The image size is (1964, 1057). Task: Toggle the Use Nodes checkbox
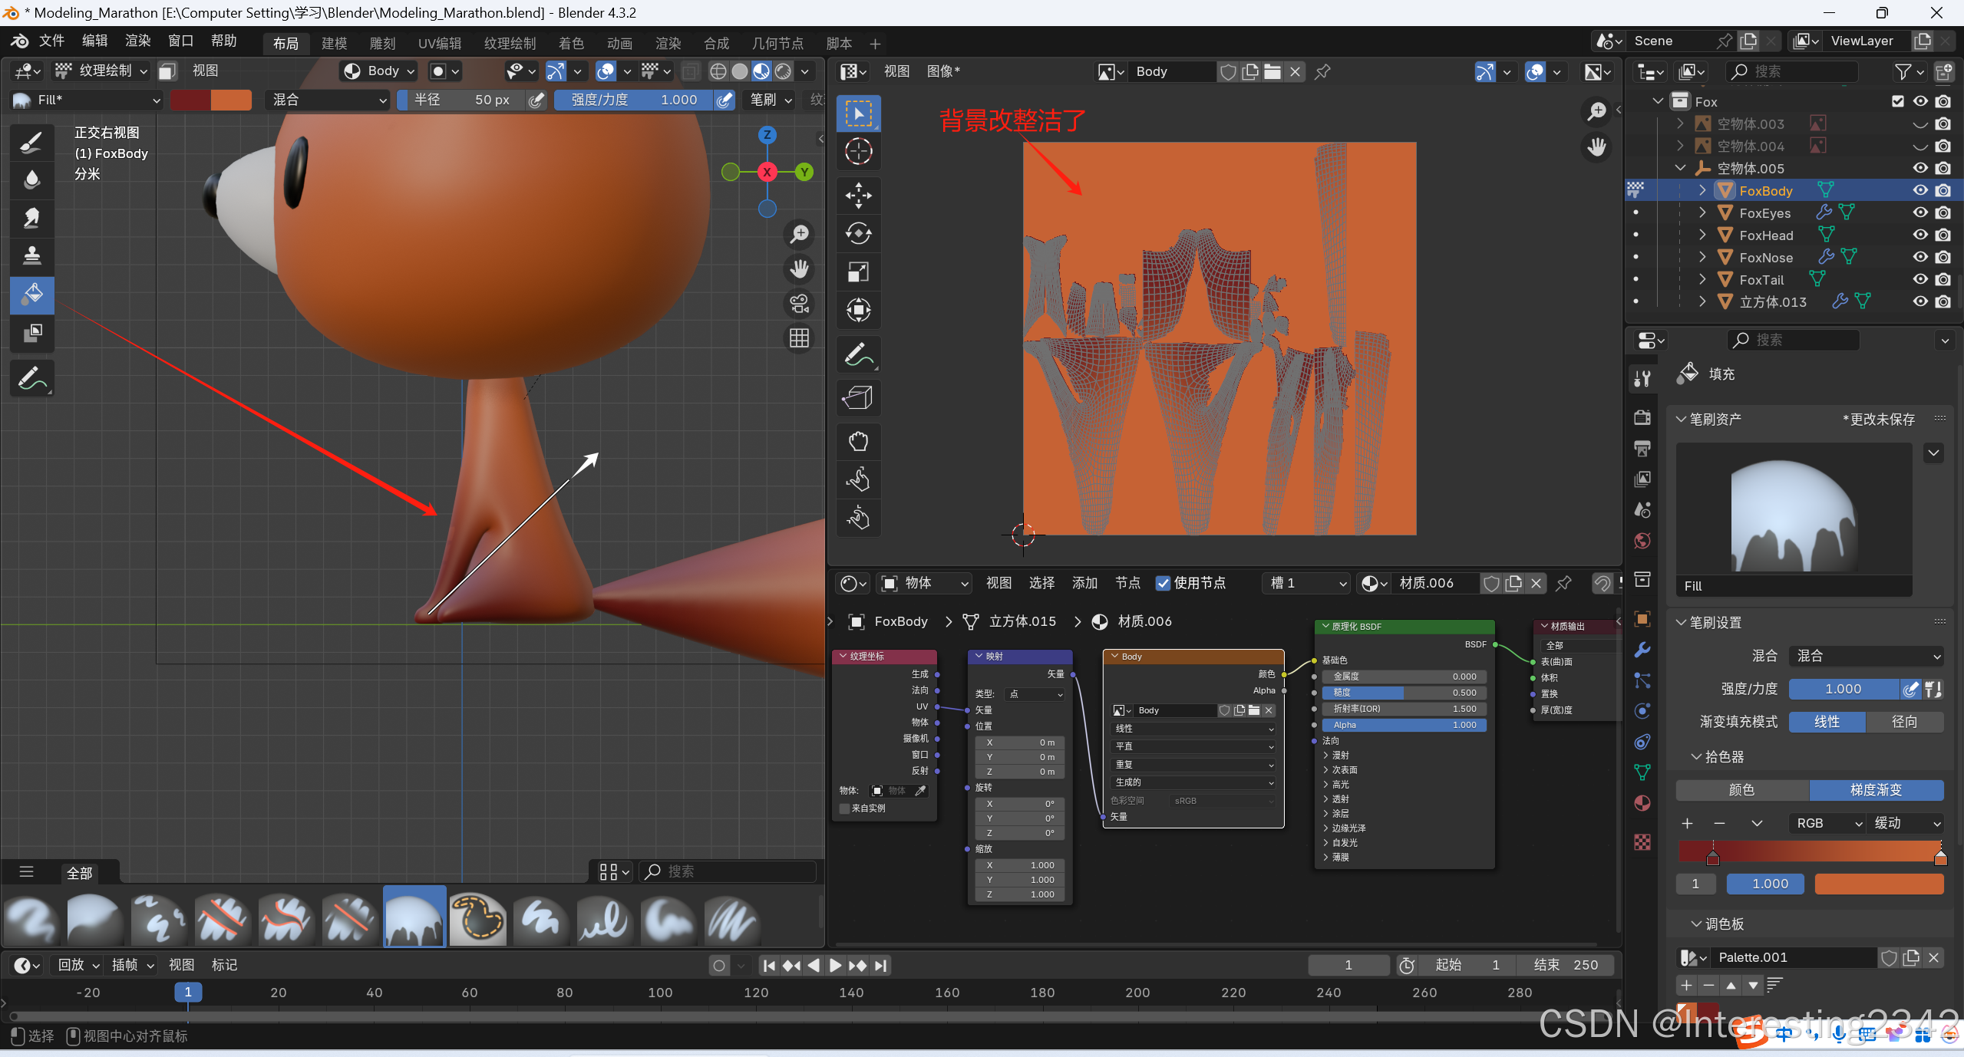(x=1163, y=583)
